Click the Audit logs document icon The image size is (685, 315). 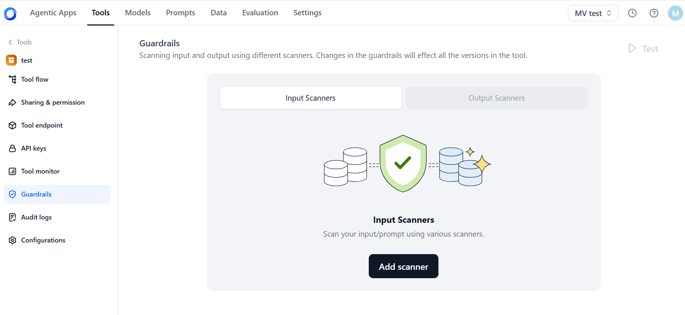[x=12, y=217]
